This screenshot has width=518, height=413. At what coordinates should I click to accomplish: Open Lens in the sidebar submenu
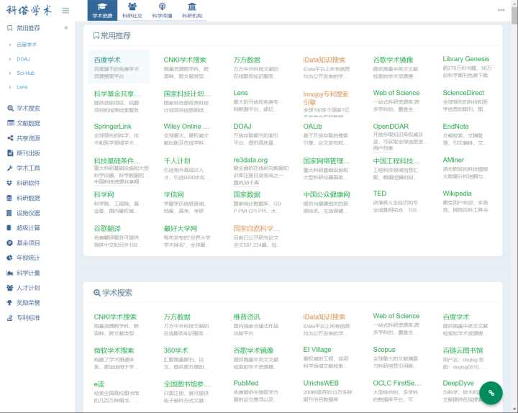[22, 87]
